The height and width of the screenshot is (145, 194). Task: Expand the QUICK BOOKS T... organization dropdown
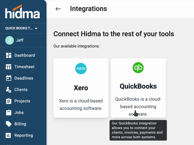point(21,28)
